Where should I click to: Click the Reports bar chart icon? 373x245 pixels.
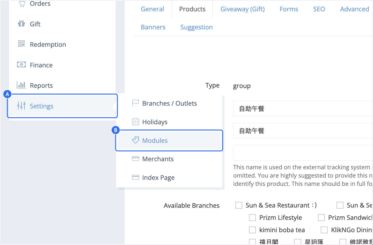pos(21,84)
